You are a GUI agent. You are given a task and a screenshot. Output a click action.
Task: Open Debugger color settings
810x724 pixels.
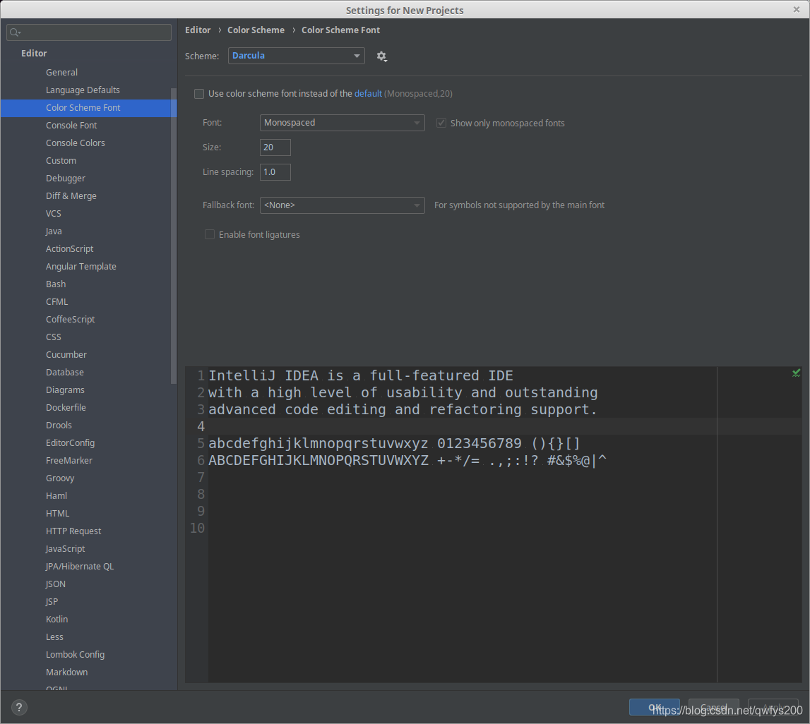coord(66,178)
